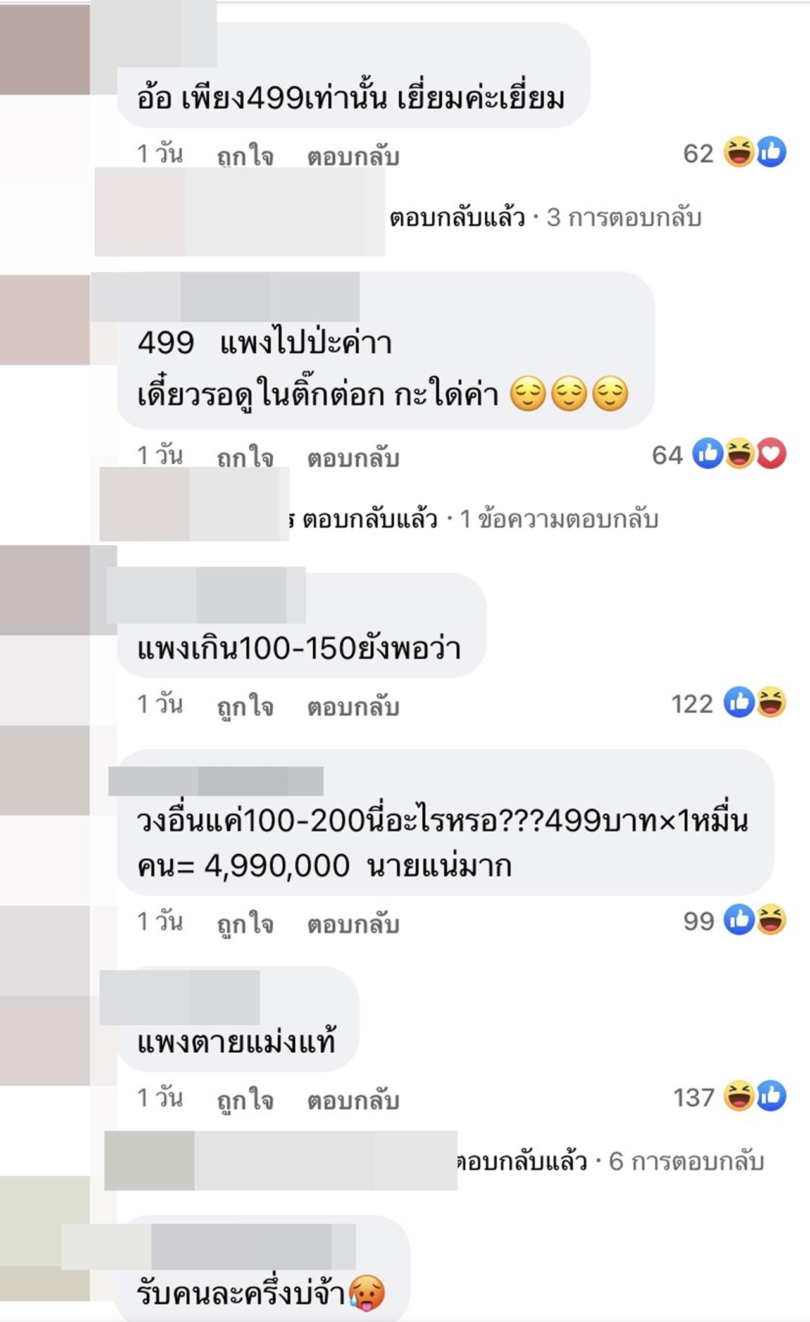Click the like thumb icon beside 62
Screen dimensions: 810x1322
click(771, 152)
